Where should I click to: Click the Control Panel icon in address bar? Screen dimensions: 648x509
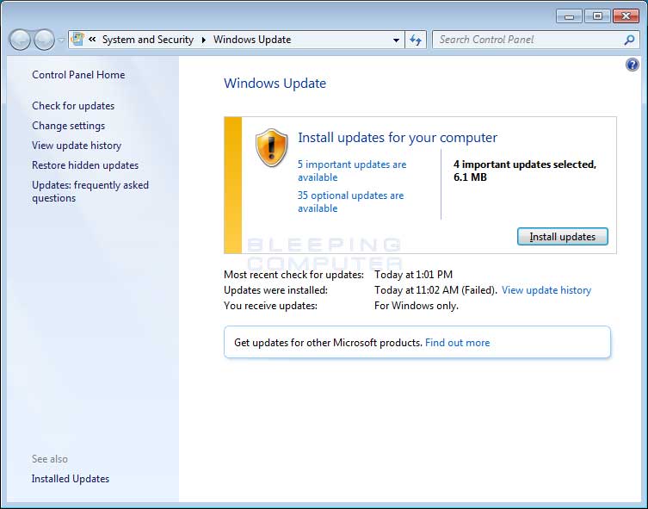[x=77, y=40]
